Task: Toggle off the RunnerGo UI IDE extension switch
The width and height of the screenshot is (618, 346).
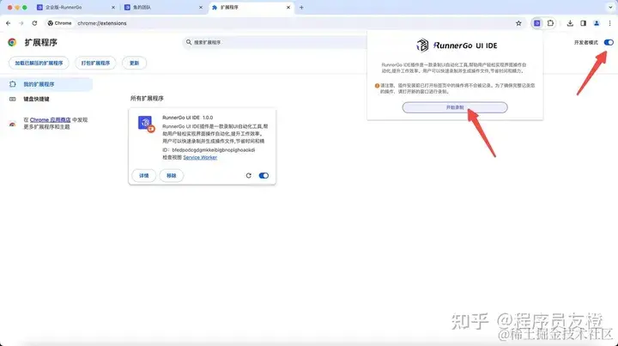Action: click(x=264, y=175)
